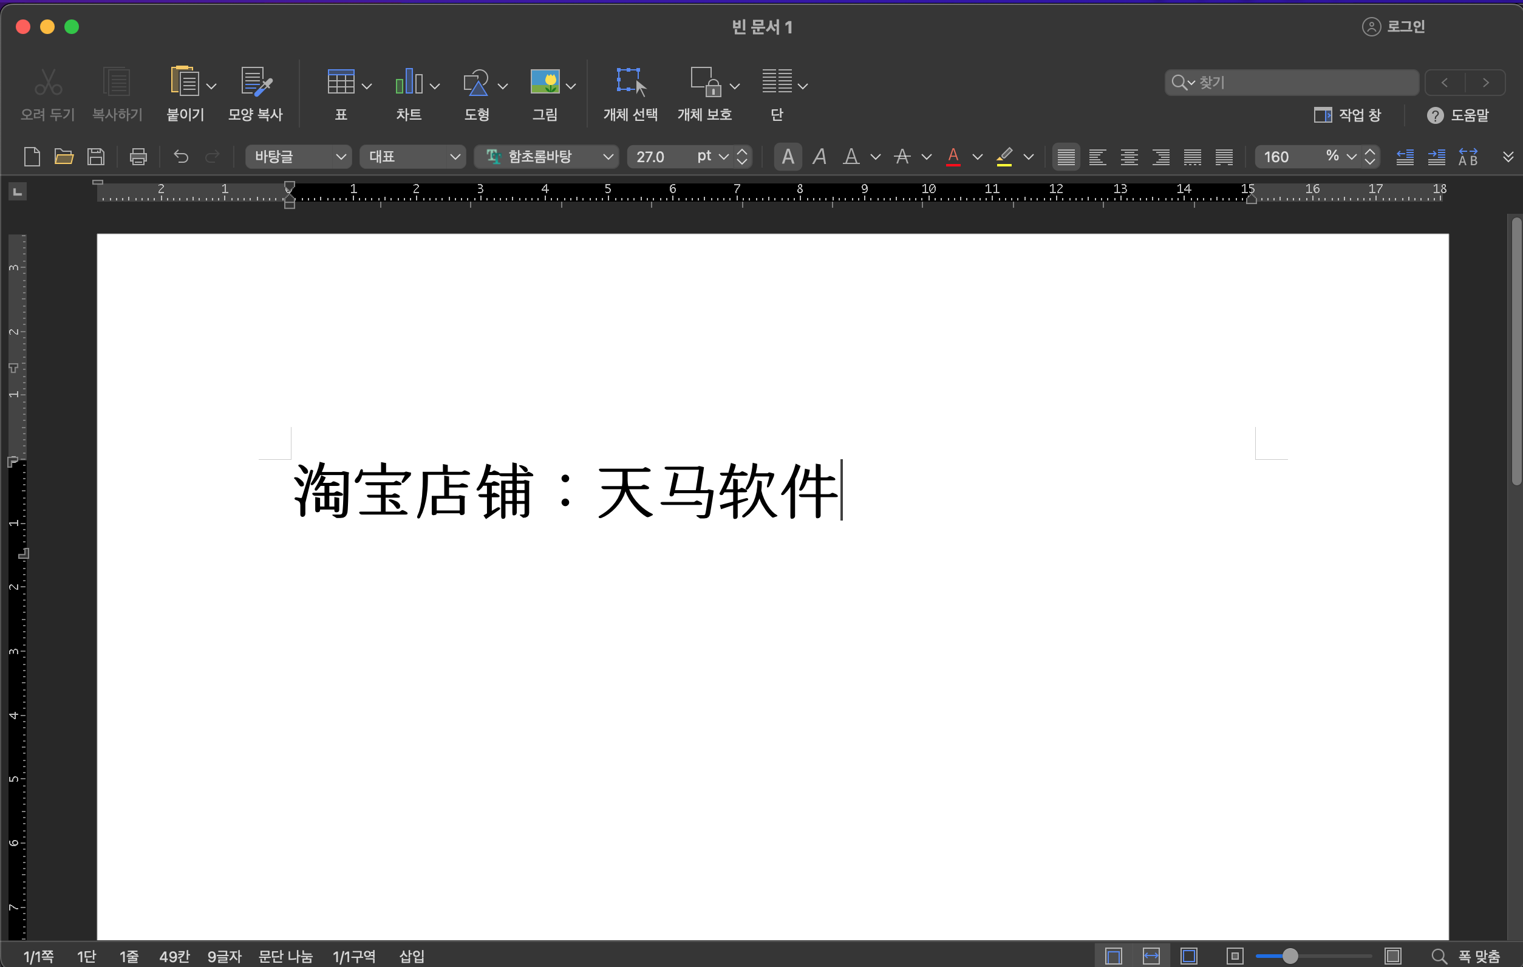Click the increase indent icon
This screenshot has height=967, width=1523.
[x=1436, y=156]
